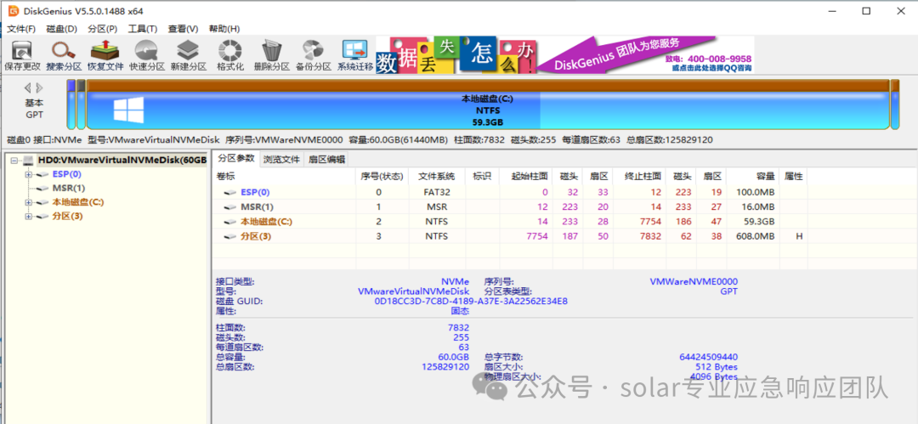Launch the 系统迁移 (System Migration) tool
This screenshot has height=424, width=918.
click(x=355, y=54)
